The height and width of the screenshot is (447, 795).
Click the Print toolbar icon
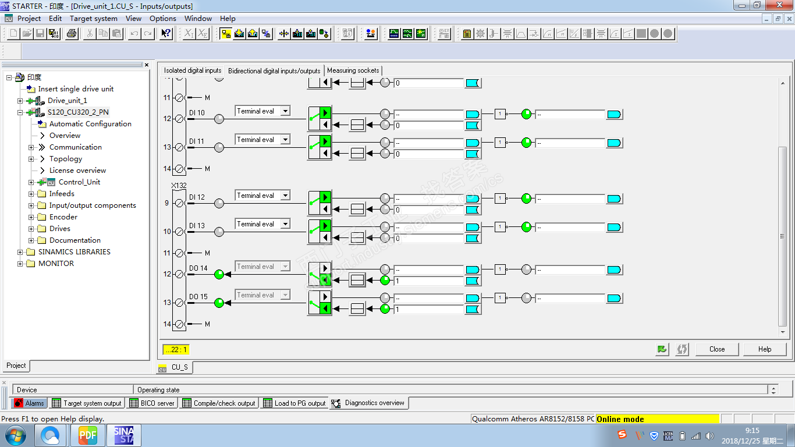(x=72, y=34)
